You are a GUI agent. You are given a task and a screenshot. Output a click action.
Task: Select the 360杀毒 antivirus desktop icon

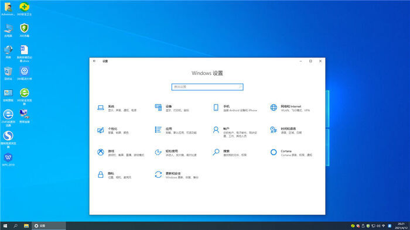(x=25, y=30)
